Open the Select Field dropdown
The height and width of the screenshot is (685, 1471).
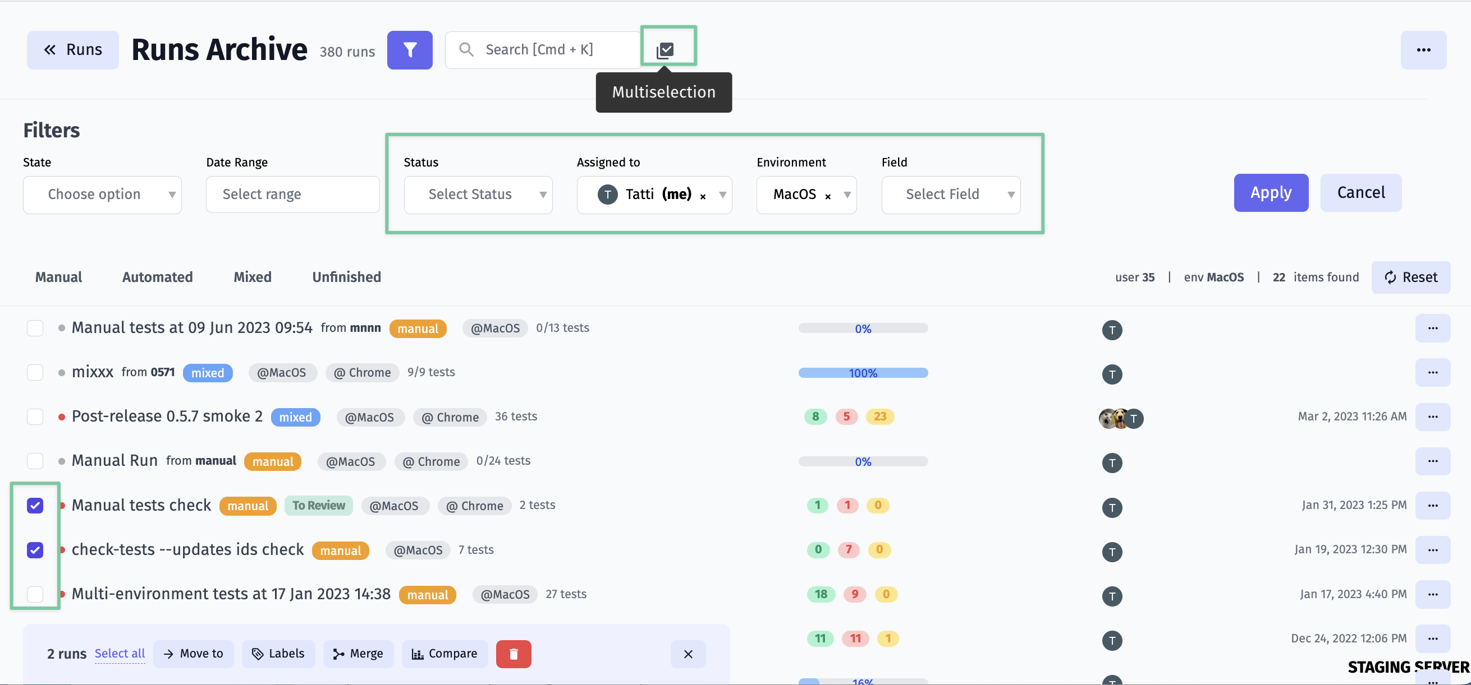point(951,195)
